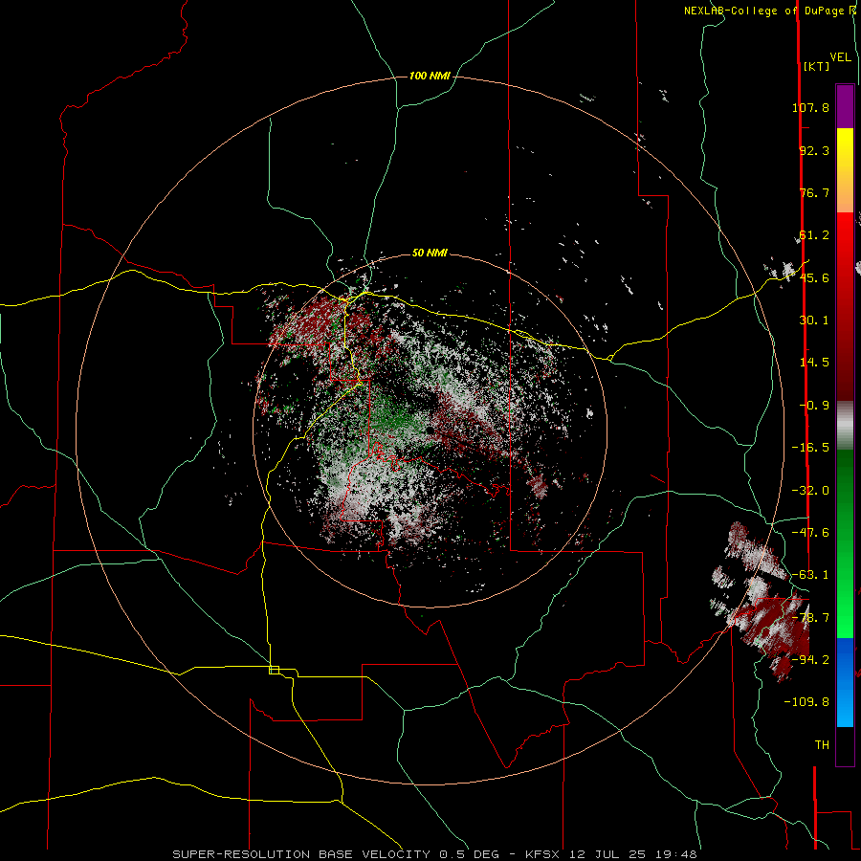Viewport: 861px width, 861px height.
Task: Click the -78.7 velocity scale value
Action: tap(810, 618)
